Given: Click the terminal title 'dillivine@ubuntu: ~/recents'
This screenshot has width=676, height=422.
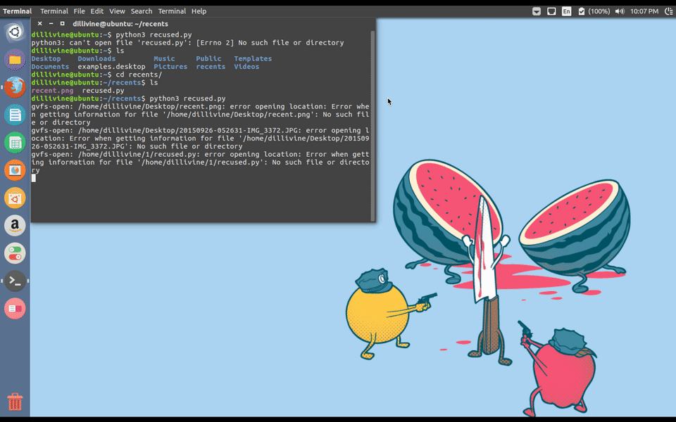Looking at the screenshot, I should (x=120, y=24).
